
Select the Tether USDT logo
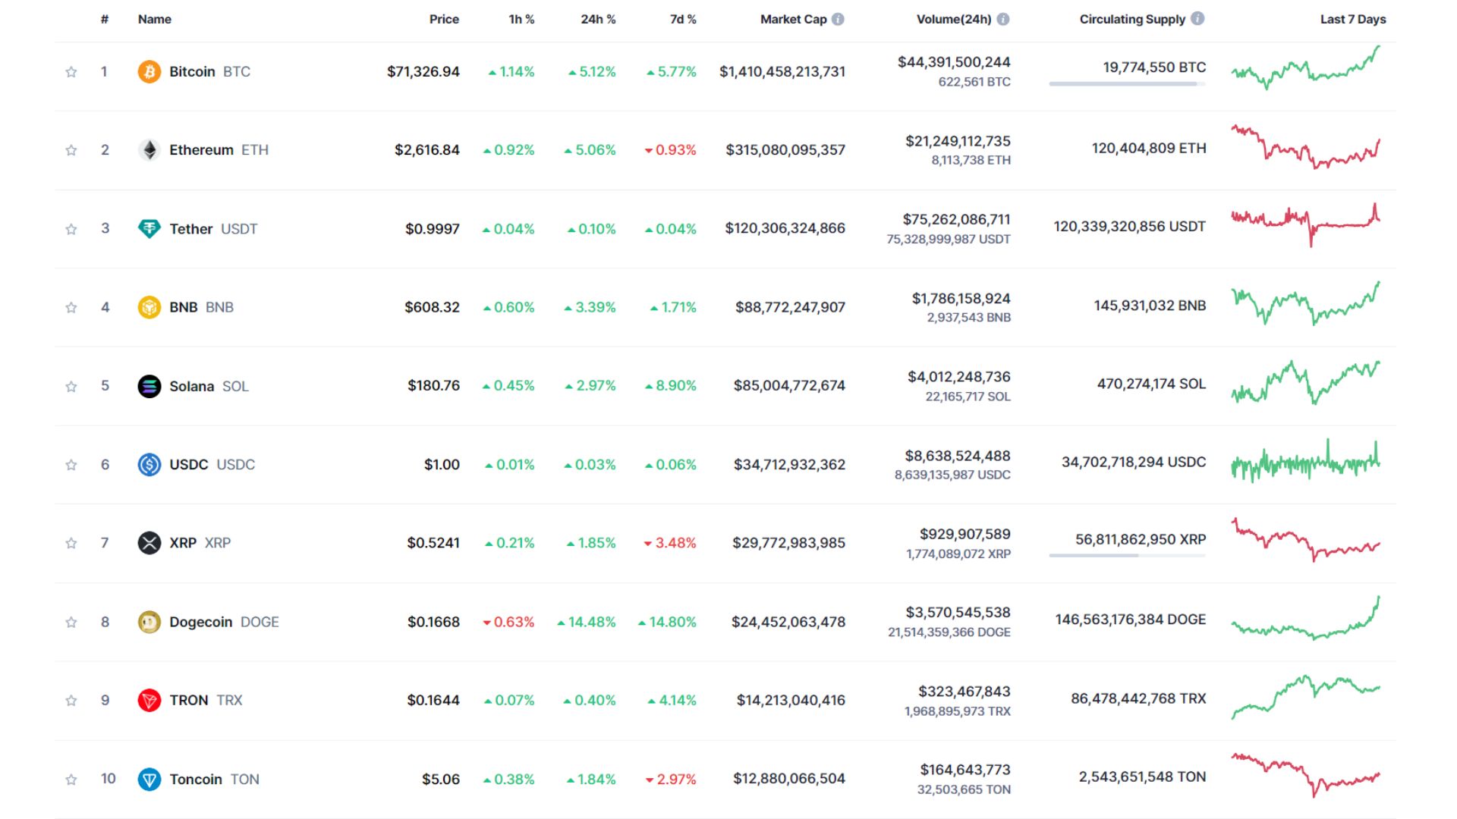149,228
